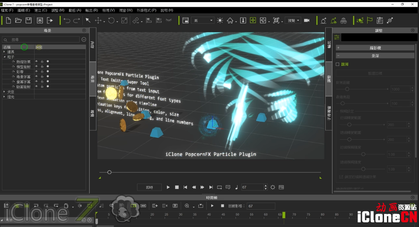419x227 pixels.
Task: Collapse the 景深 section
Action: [x=375, y=56]
